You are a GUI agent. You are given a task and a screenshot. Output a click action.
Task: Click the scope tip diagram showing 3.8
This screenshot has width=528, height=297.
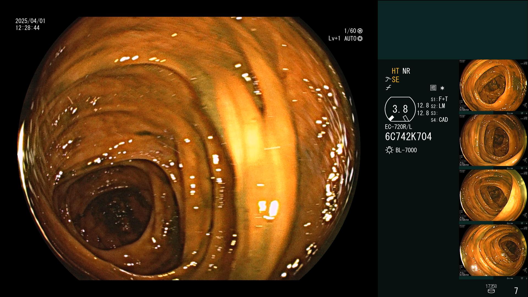(x=400, y=109)
